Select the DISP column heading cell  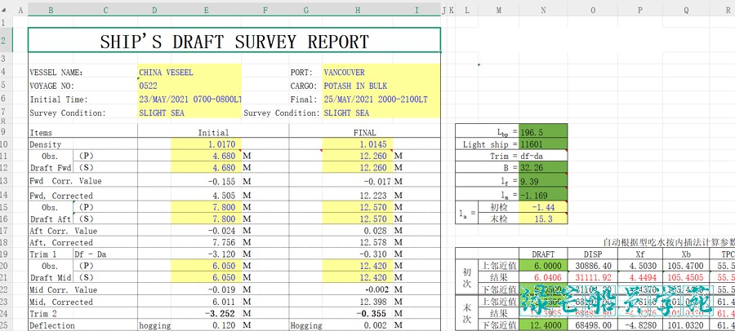click(593, 254)
